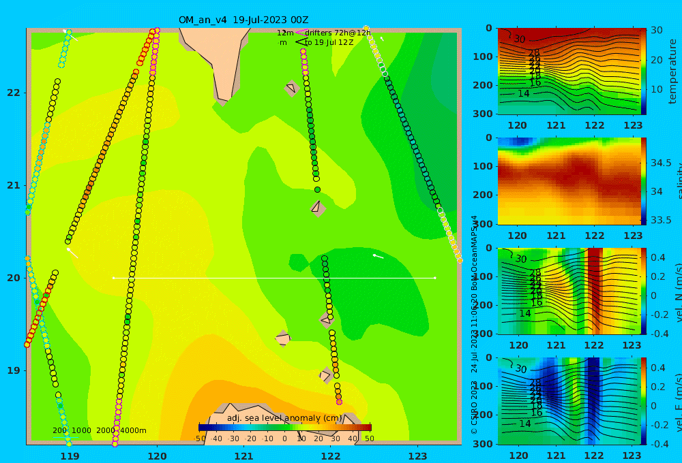Image resolution: width=682 pixels, height=463 pixels.
Task: Click the solid green drifter dot near 21N
Action: (318, 190)
